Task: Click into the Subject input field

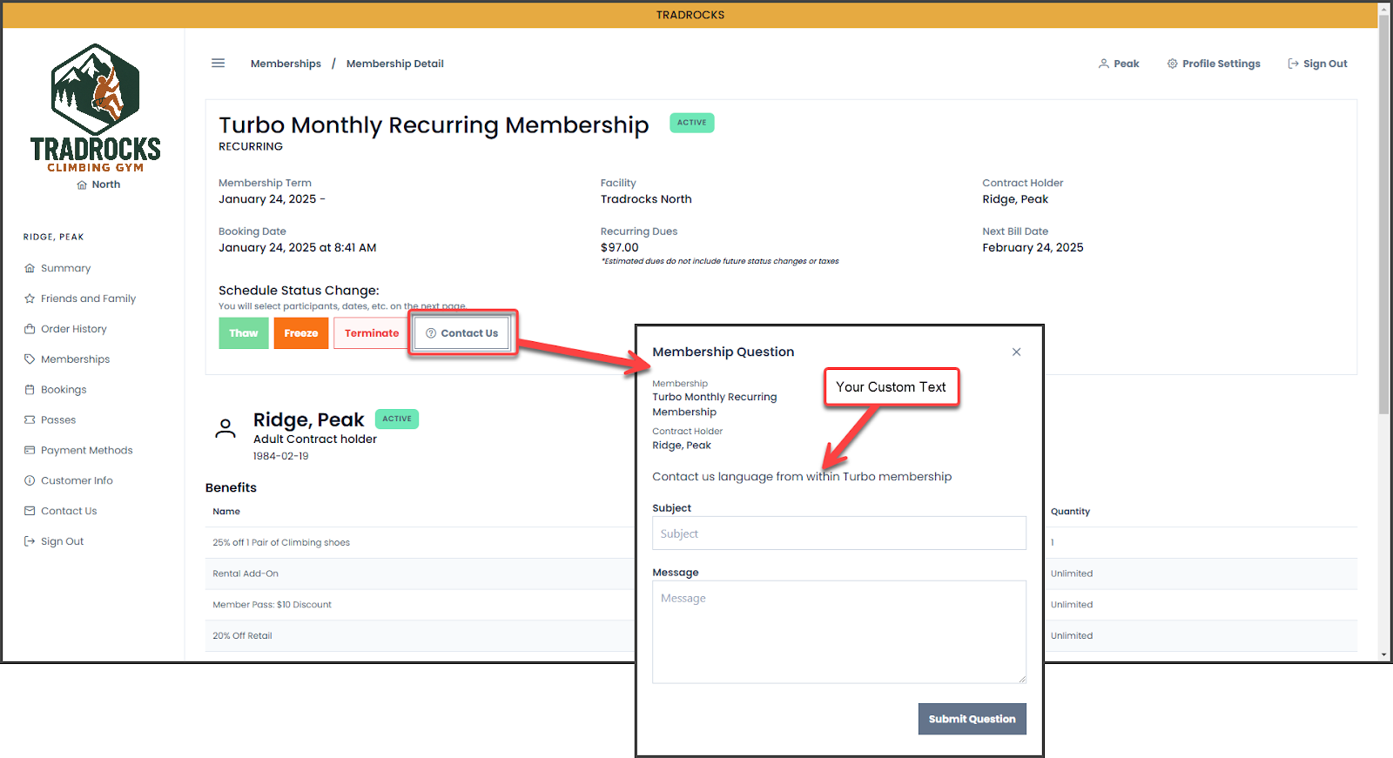Action: click(838, 533)
